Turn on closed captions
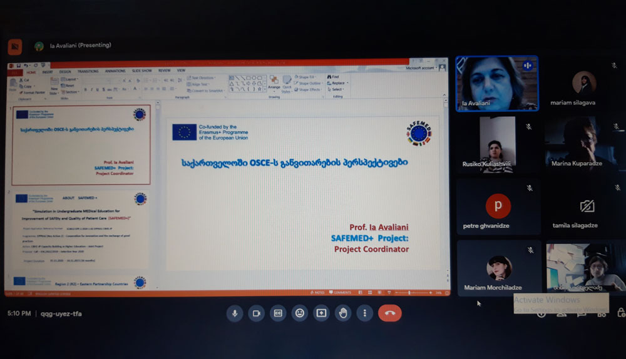This screenshot has height=359, width=626. point(278,313)
